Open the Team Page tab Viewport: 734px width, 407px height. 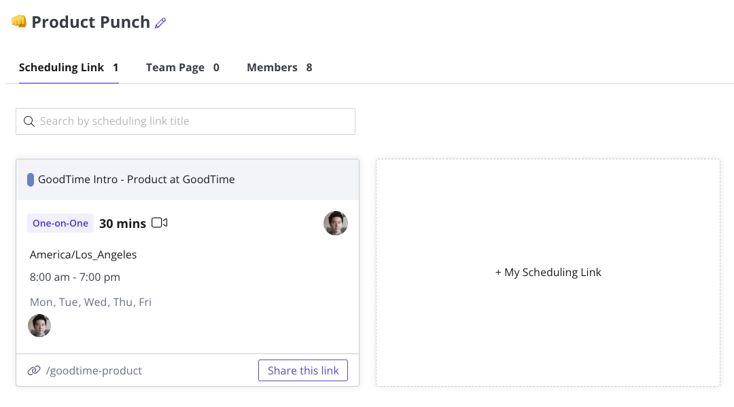tap(182, 68)
